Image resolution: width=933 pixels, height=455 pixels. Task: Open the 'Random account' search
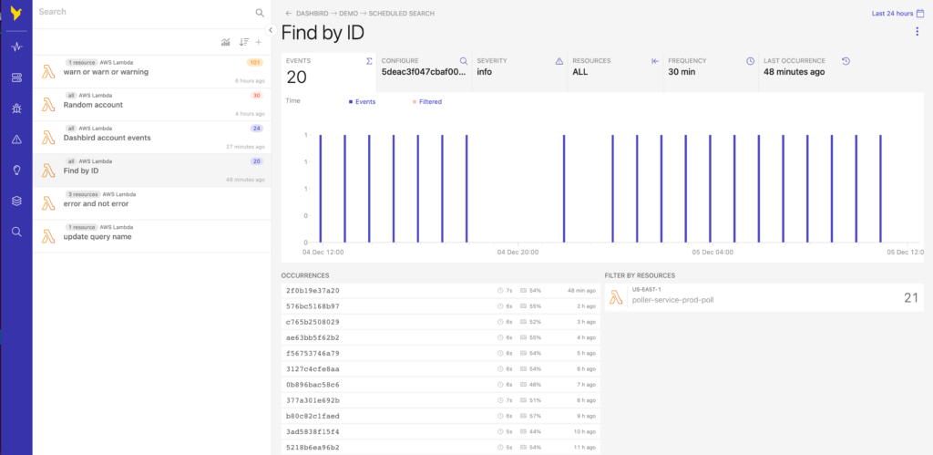[152, 105]
